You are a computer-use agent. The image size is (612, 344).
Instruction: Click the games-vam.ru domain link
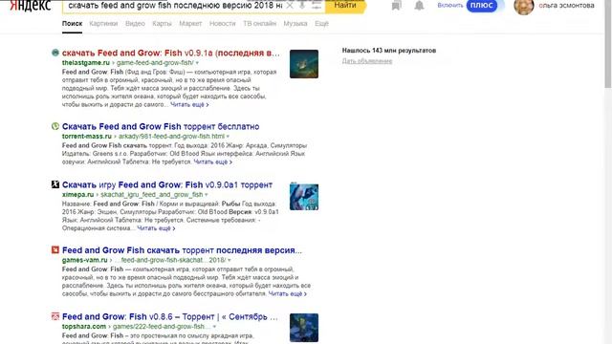tap(85, 260)
